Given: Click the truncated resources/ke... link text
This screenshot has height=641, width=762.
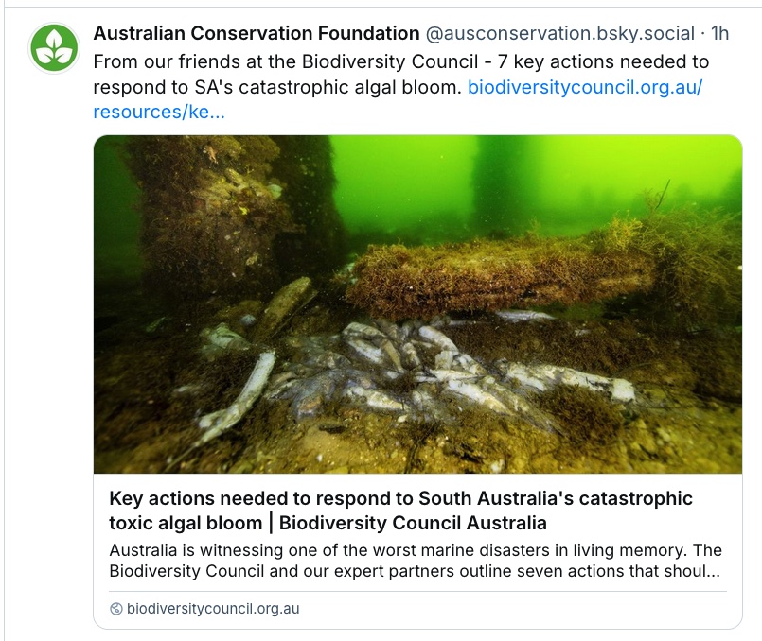Looking at the screenshot, I should (x=159, y=112).
